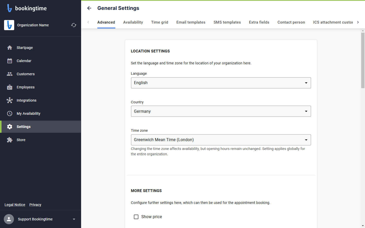Click the Show price label text

(x=152, y=217)
